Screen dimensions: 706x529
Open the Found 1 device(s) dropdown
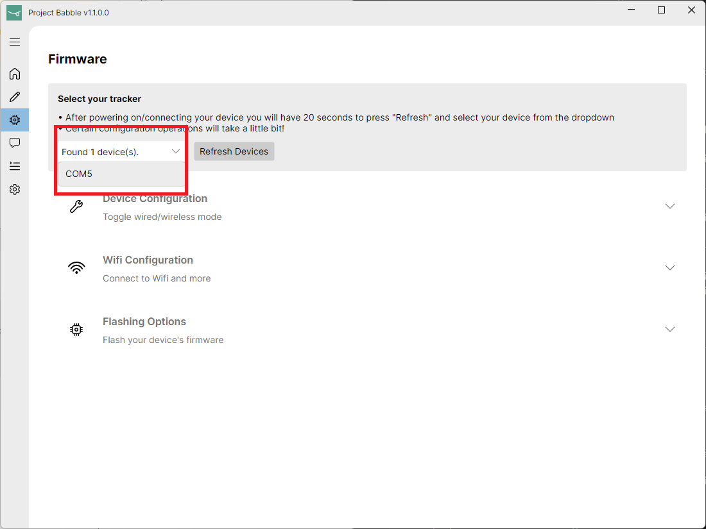(121, 151)
